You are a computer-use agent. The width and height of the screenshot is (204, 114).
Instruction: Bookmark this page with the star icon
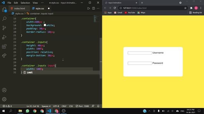click(x=185, y=8)
